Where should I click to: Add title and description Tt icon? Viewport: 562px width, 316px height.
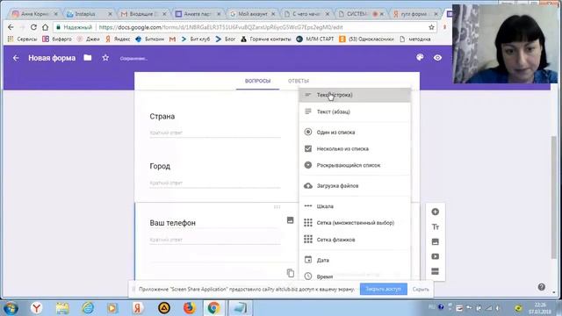click(436, 226)
